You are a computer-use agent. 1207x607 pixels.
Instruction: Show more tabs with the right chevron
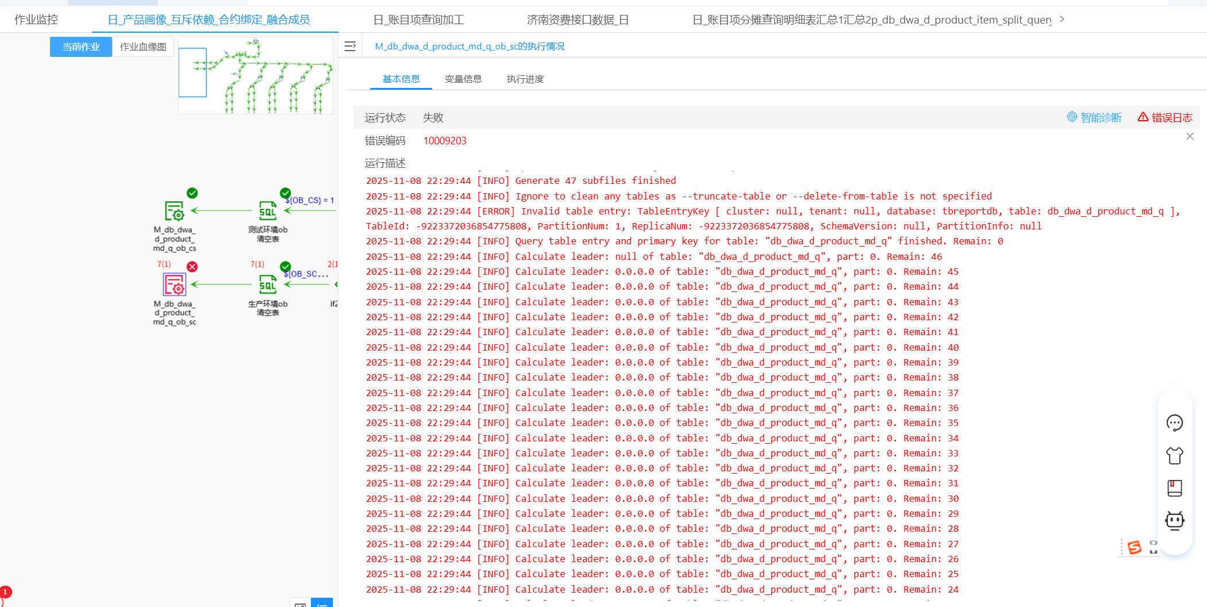click(x=1062, y=20)
